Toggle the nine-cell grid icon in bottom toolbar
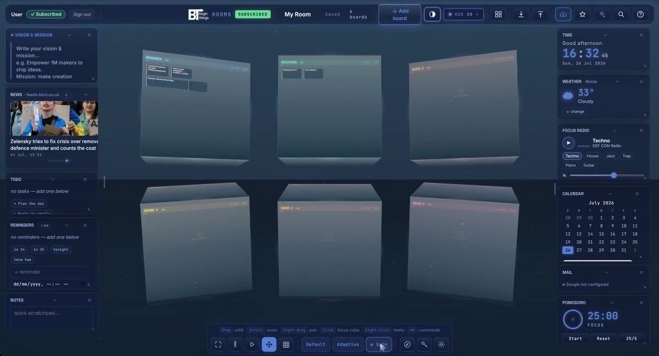 tap(286, 345)
